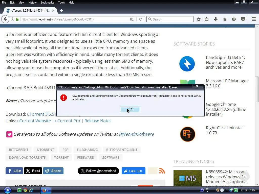259x194 pixels.
Task: Go back with the browser back arrow
Action: tap(5, 19)
